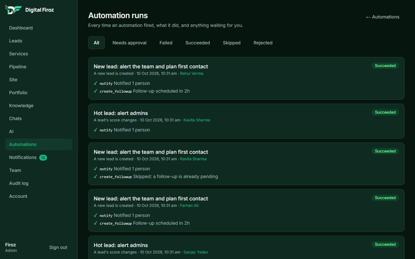
Task: Filter runs by Needs approval
Action: pos(129,43)
